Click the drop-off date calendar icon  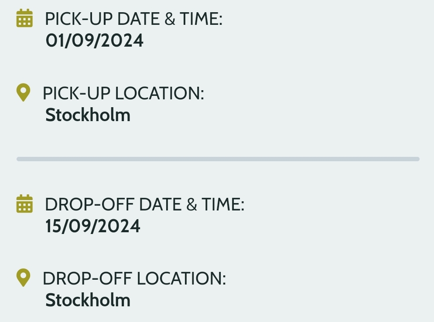click(x=24, y=204)
